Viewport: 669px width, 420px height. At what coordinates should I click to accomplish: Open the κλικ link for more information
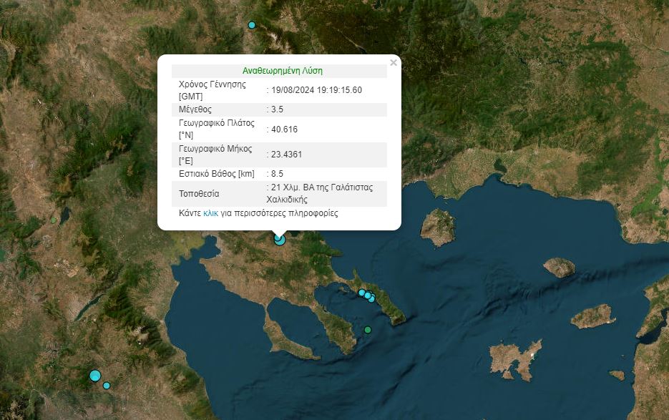[x=210, y=213]
